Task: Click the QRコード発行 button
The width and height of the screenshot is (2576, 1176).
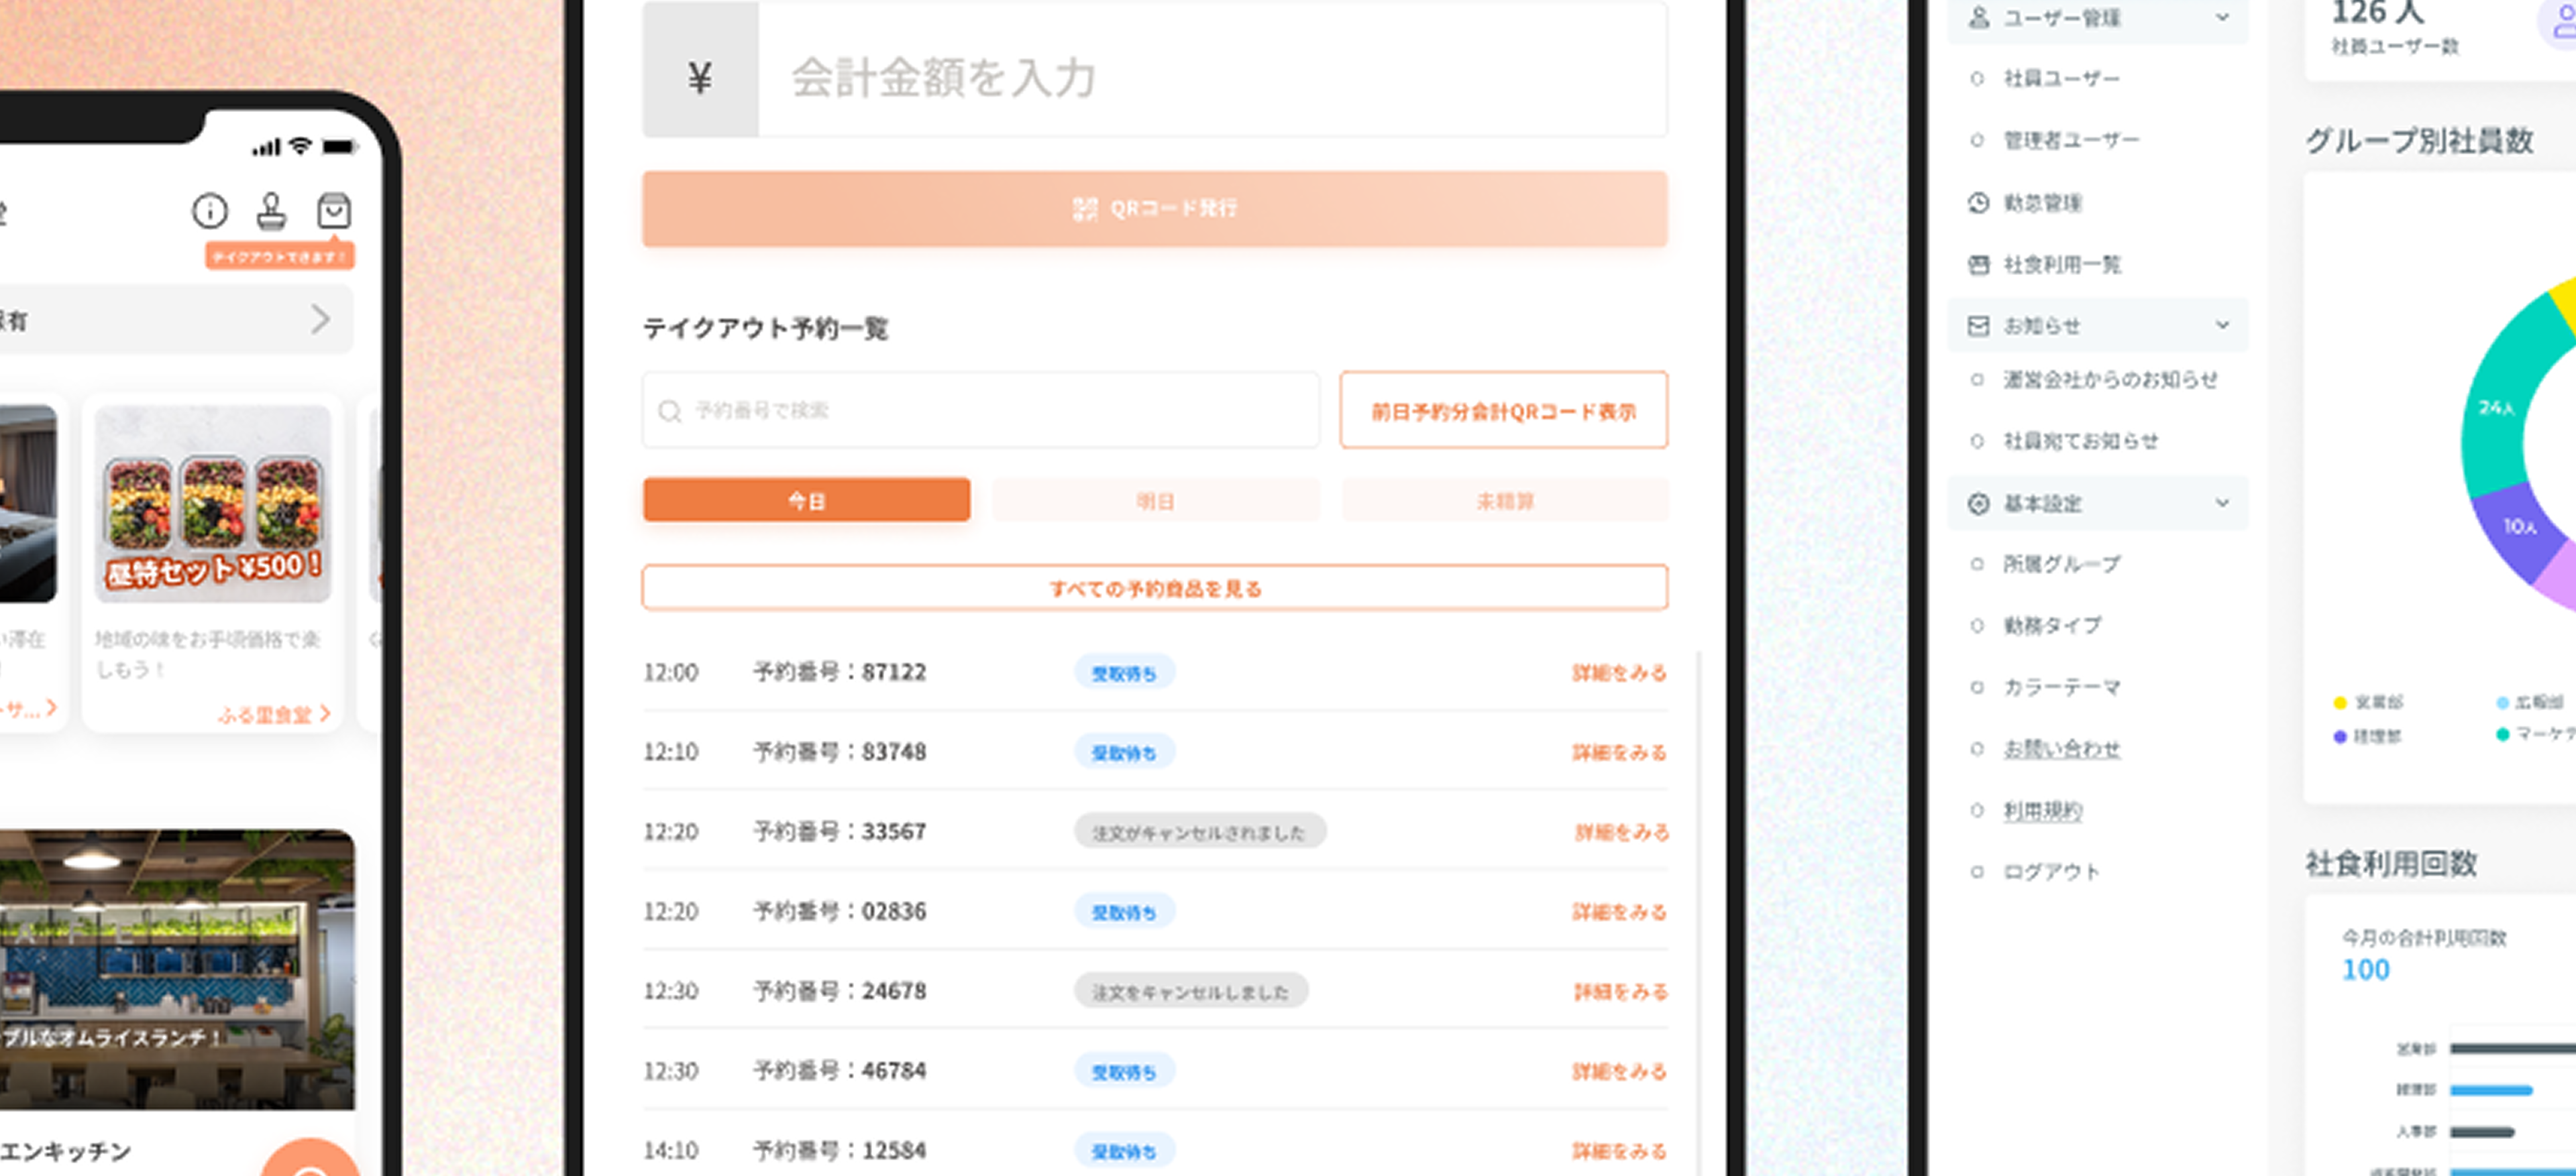Action: [x=1154, y=209]
